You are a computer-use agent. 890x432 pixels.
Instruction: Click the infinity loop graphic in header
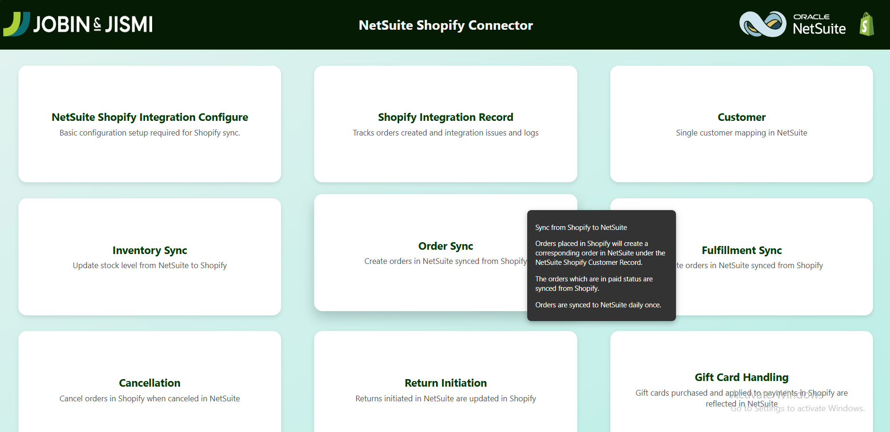pyautogui.click(x=762, y=24)
